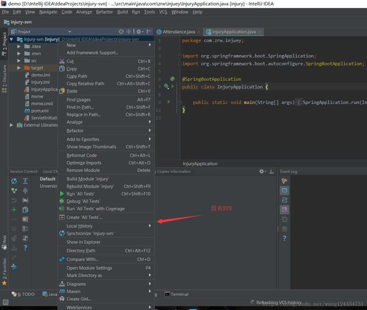
Task: Click the run gutter icon beside main method
Action: [x=169, y=102]
